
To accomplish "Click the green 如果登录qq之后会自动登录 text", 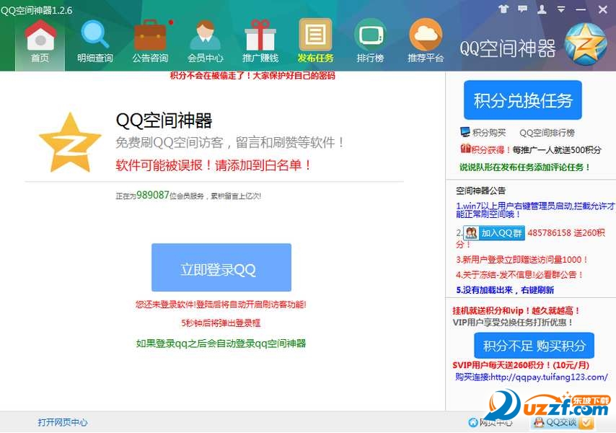I will (x=221, y=344).
